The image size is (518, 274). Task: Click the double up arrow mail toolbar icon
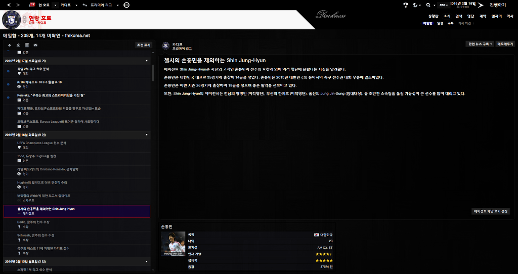pos(18,45)
